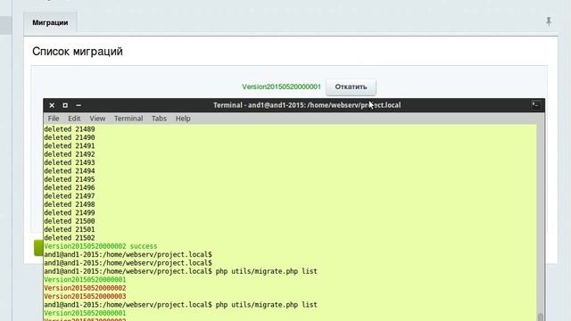Click the pin icon on the tab bar
571x321 pixels.
click(549, 21)
